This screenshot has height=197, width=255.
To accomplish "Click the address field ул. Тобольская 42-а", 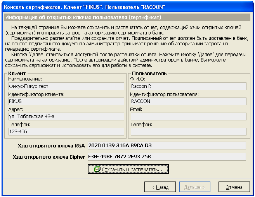I will click(x=66, y=116).
